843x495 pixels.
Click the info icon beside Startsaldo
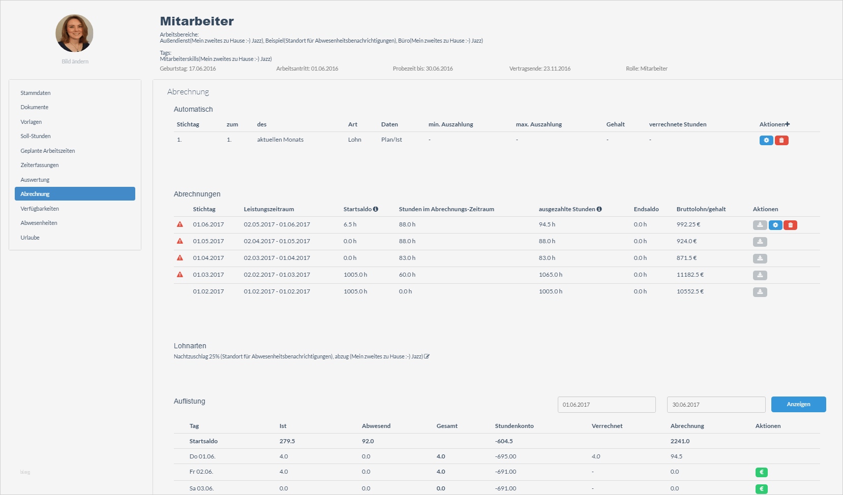point(376,209)
